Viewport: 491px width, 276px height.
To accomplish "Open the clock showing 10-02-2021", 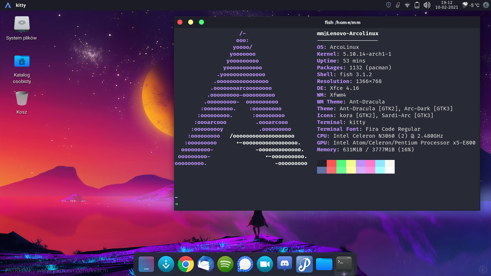I will 447,5.
